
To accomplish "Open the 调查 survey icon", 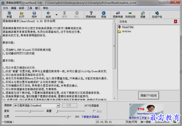I will click(x=143, y=14).
